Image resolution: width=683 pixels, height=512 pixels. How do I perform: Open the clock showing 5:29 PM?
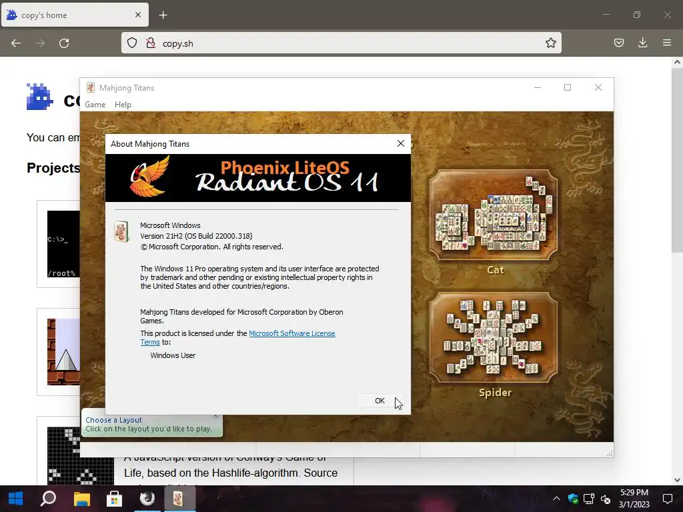pyautogui.click(x=634, y=499)
